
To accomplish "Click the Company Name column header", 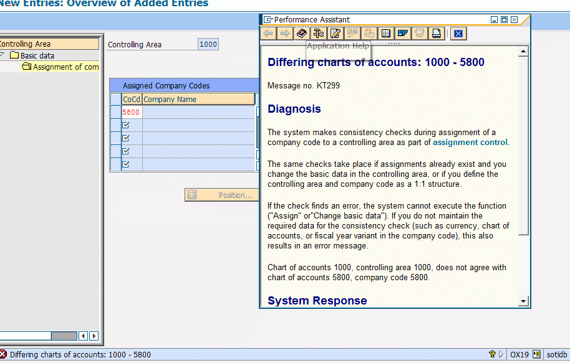I will click(198, 99).
